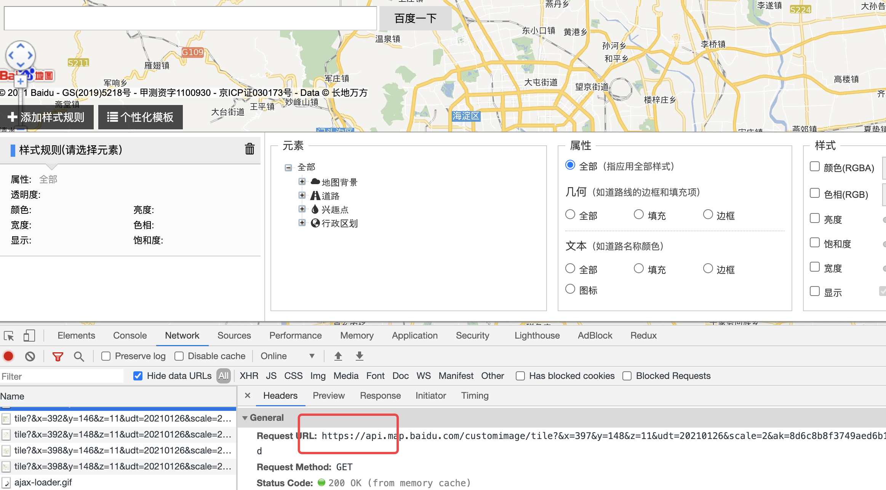Screen dimensions: 886x490
Task: Open network search magnifier
Action: coord(79,356)
